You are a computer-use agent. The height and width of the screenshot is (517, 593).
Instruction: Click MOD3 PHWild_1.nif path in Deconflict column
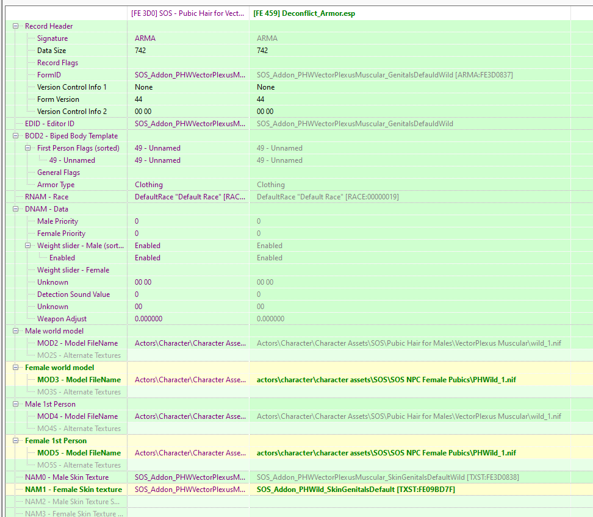pyautogui.click(x=386, y=380)
